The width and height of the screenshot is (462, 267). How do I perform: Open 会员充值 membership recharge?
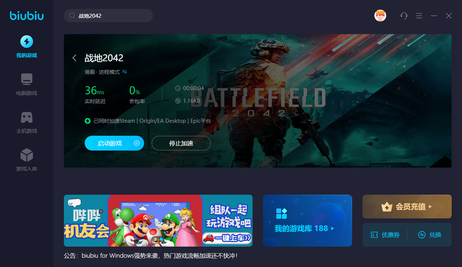tap(407, 207)
